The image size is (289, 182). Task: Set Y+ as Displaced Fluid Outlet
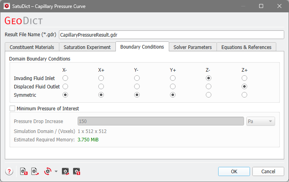(173, 86)
